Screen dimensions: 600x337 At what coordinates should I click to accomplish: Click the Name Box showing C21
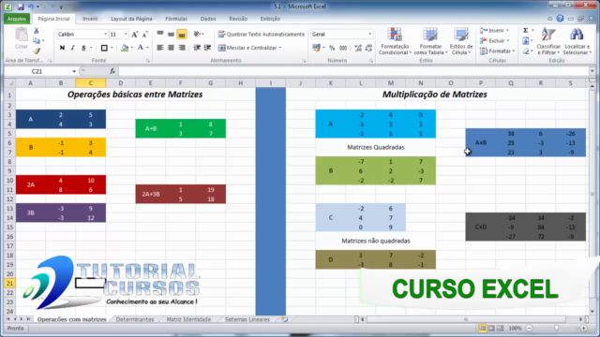(x=37, y=71)
